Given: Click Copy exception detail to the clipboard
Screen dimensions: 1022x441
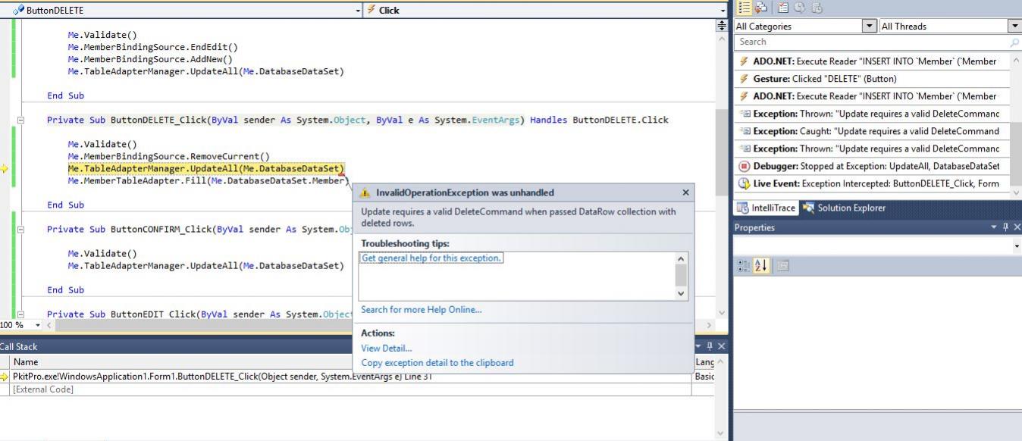Looking at the screenshot, I should point(437,363).
